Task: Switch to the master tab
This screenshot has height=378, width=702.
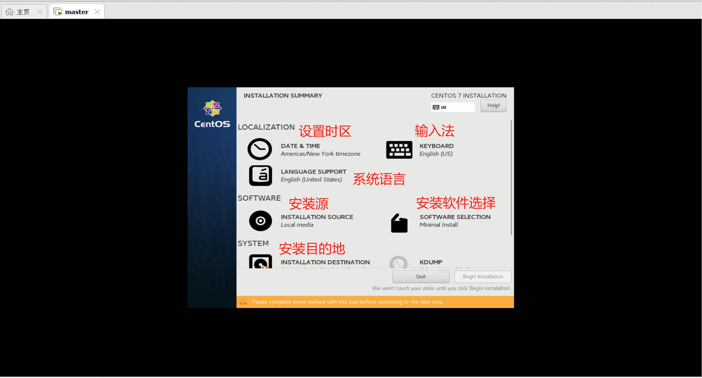Action: pos(76,11)
